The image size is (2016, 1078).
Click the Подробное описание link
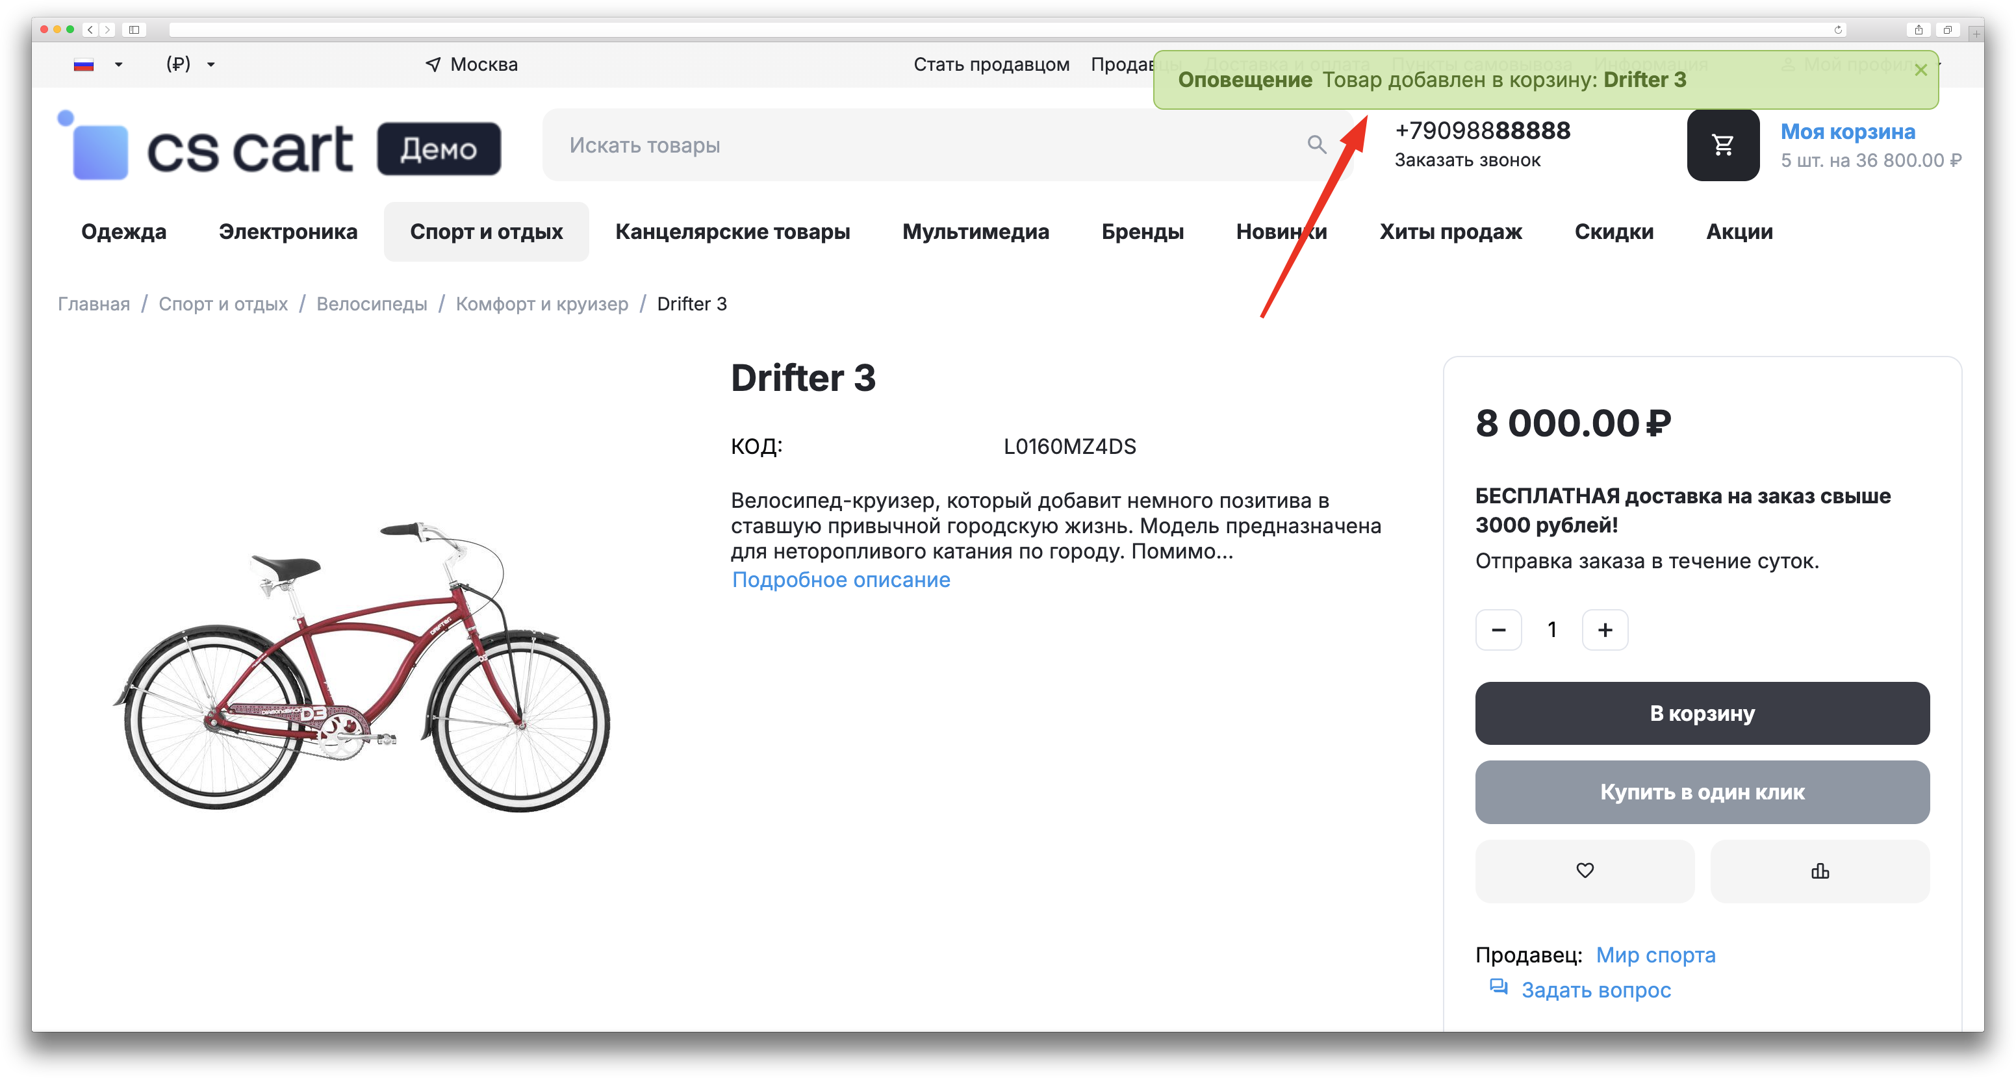tap(841, 580)
